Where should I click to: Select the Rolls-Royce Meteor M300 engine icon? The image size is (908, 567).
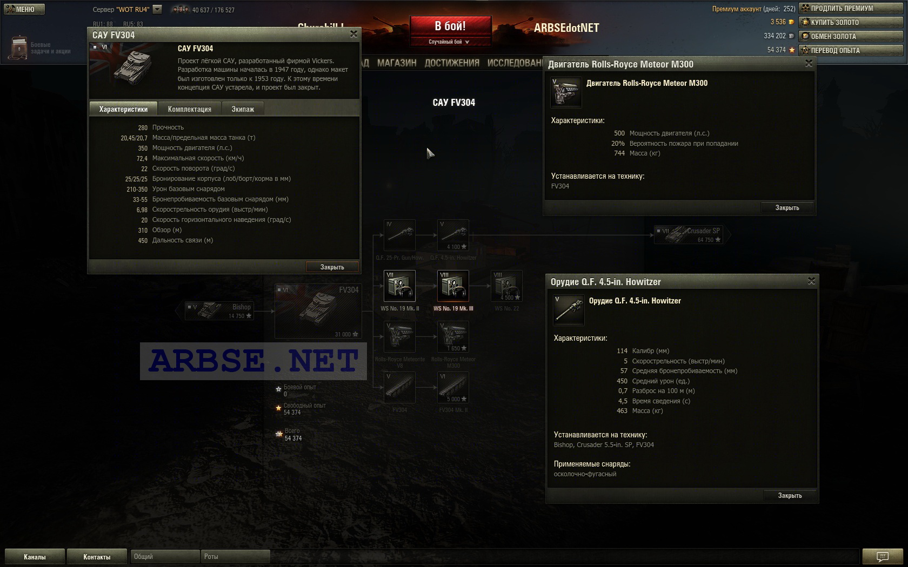click(453, 337)
